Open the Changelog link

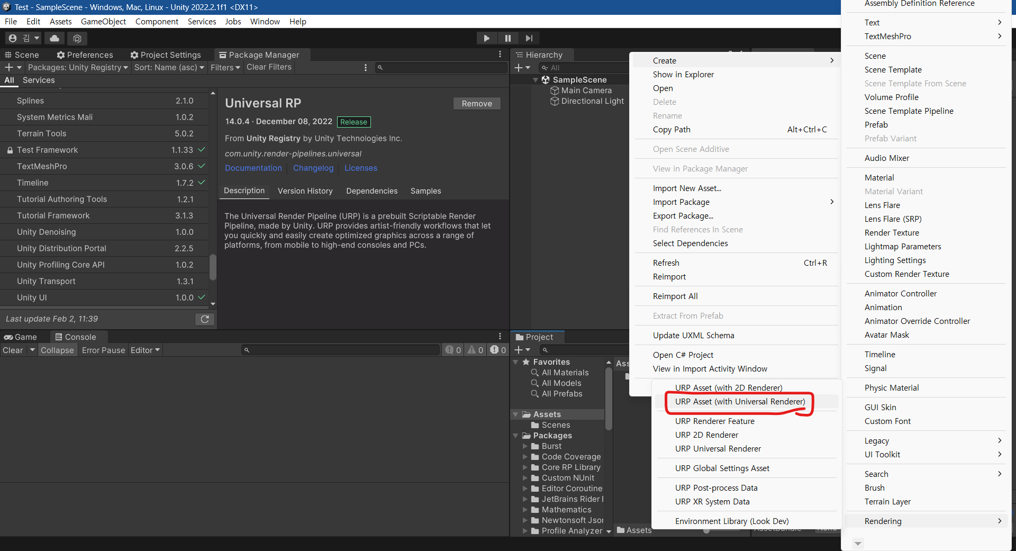pos(313,168)
